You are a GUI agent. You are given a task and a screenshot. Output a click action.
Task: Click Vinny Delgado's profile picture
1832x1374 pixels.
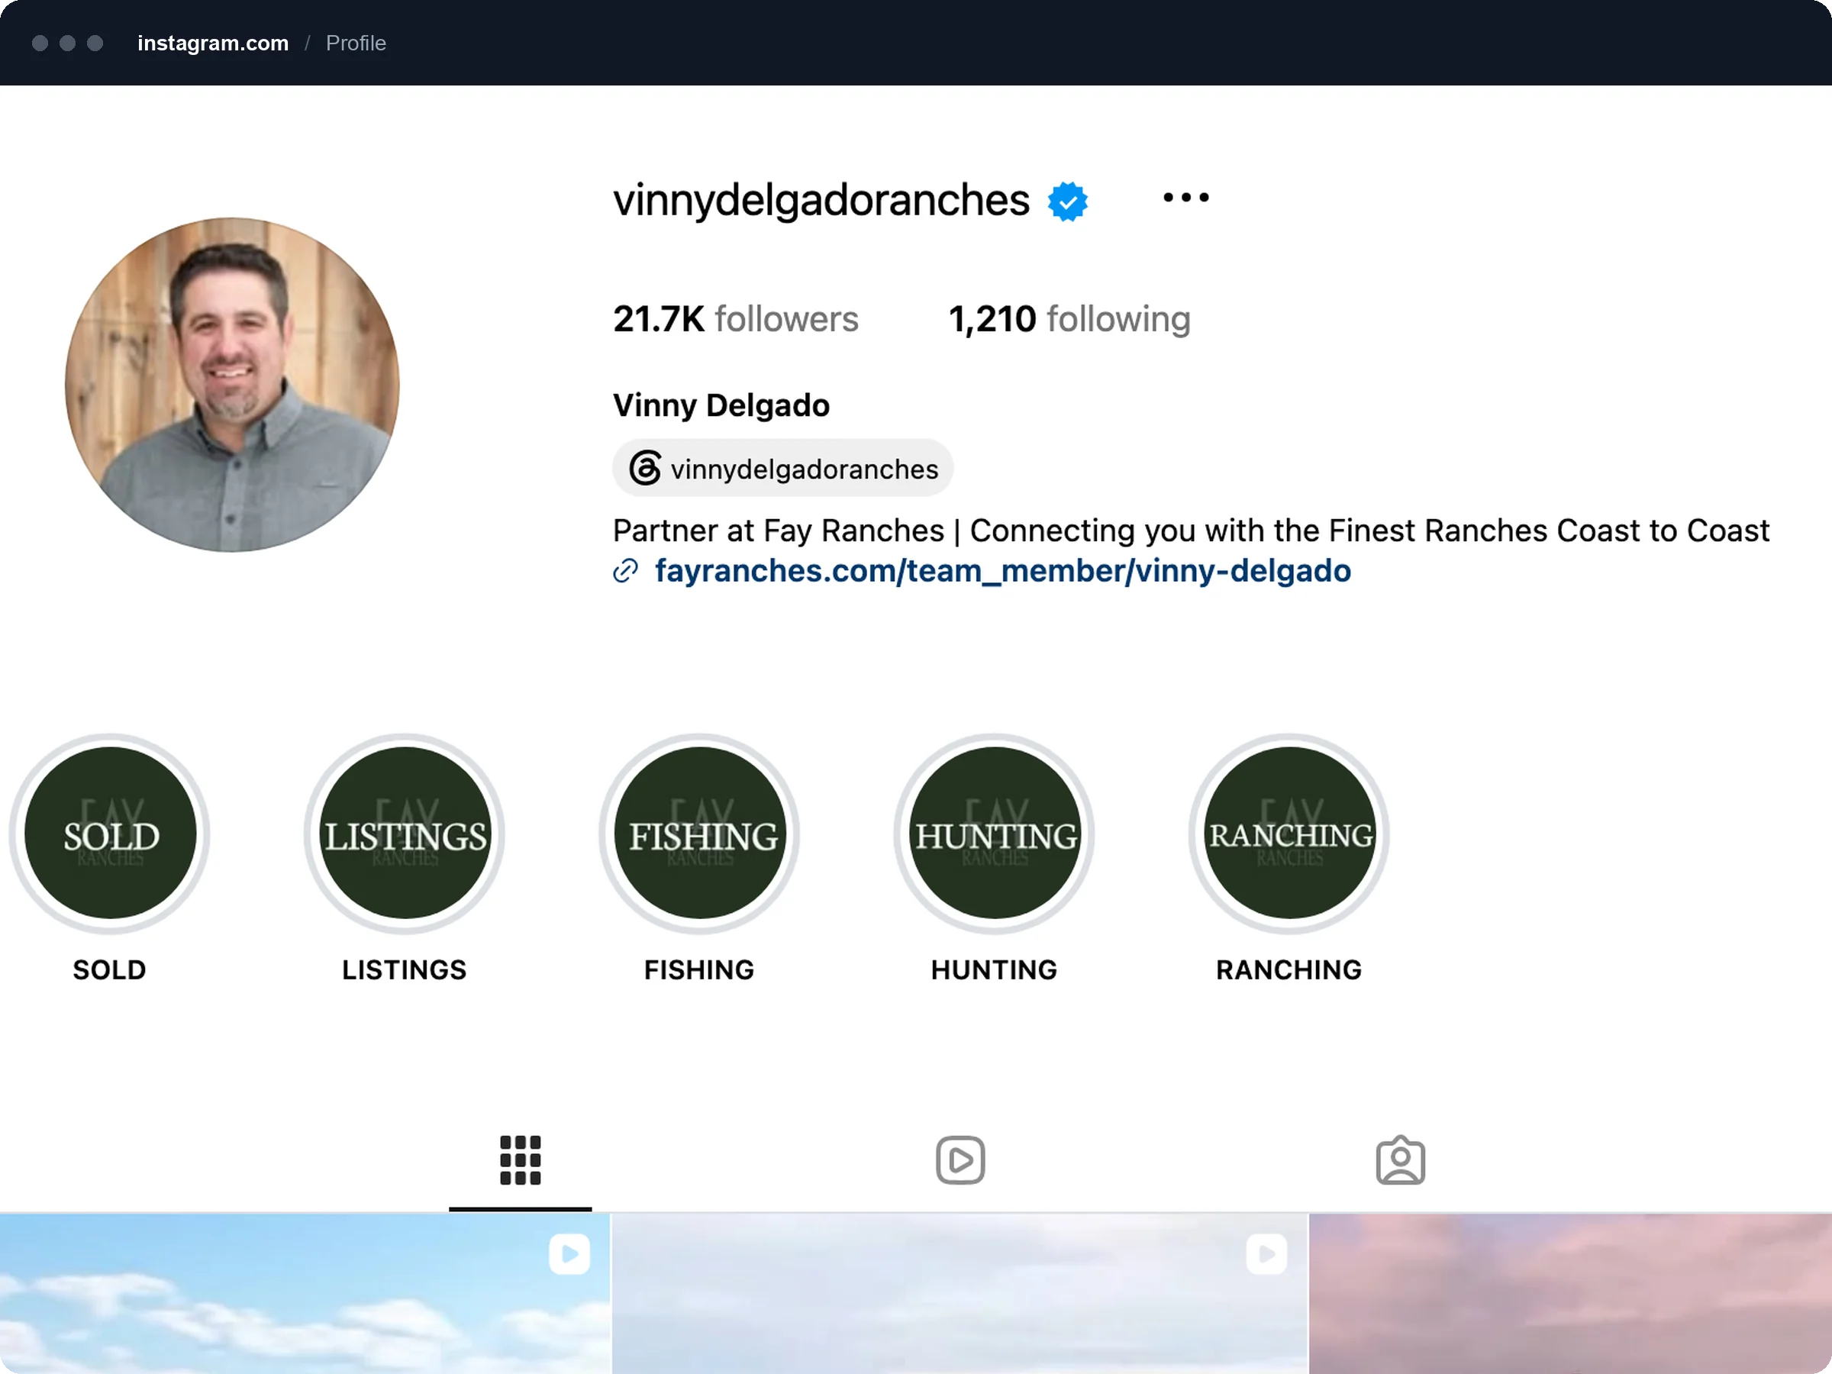click(x=232, y=384)
